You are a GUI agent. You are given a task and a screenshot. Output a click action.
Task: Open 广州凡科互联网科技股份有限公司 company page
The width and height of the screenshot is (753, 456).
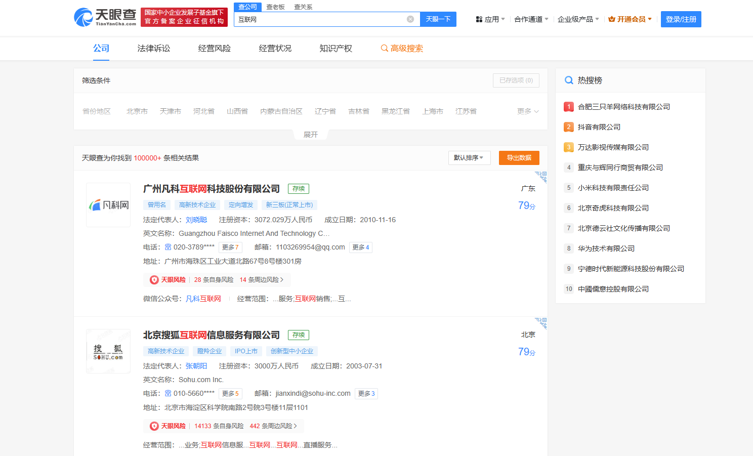(x=212, y=189)
